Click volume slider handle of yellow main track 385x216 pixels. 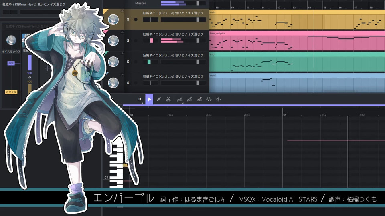click(x=197, y=20)
